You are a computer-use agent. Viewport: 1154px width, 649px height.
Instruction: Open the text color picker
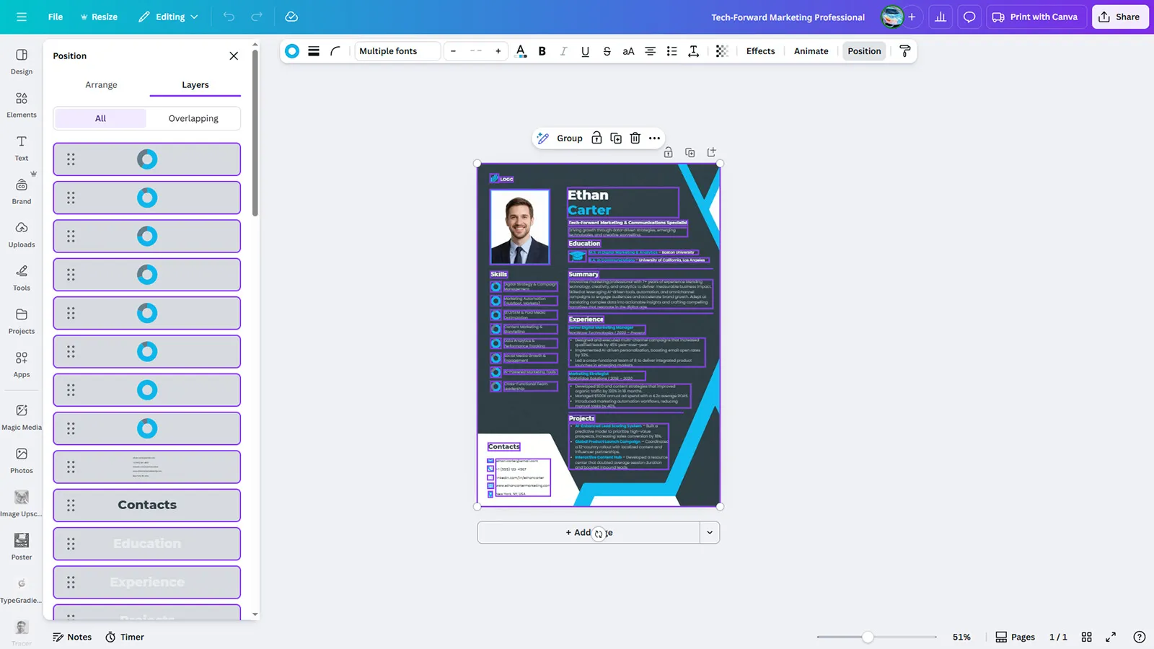click(521, 51)
